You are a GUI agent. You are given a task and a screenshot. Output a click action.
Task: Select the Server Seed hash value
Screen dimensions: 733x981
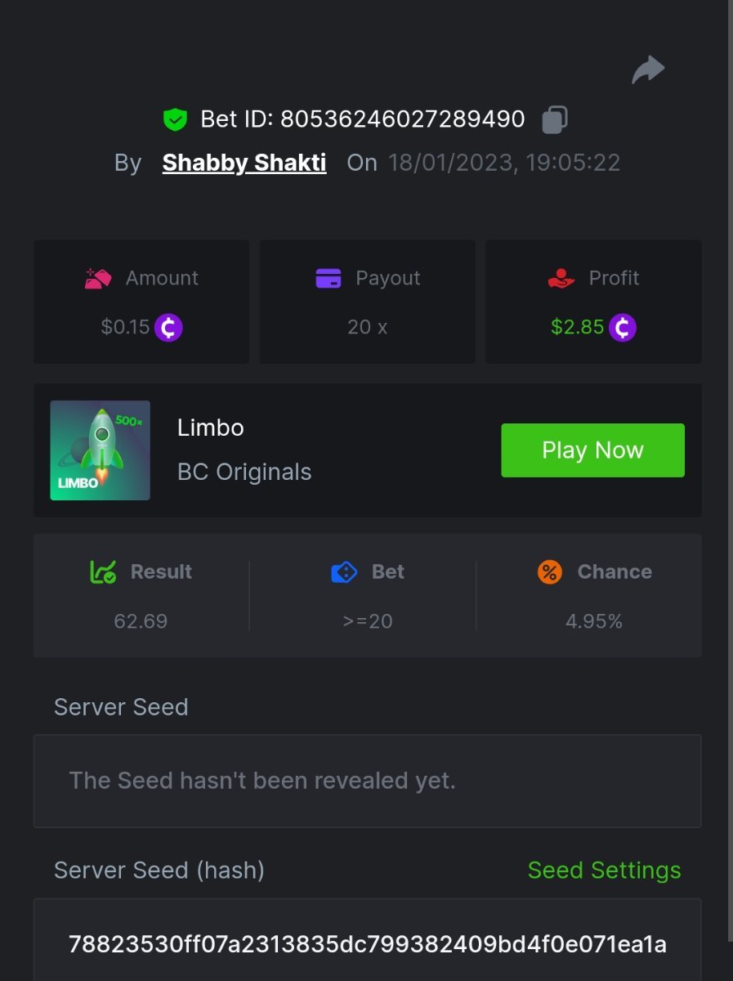click(x=367, y=945)
